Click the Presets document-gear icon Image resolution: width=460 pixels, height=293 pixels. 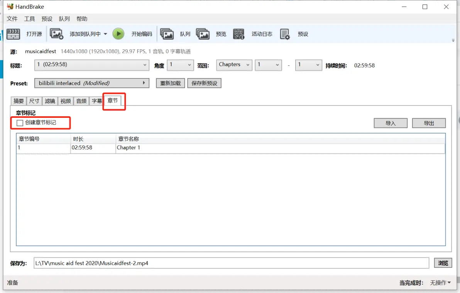(x=284, y=34)
